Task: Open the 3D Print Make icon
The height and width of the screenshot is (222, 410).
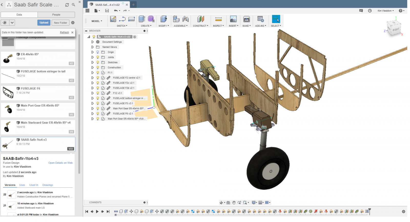Action: pos(247,19)
